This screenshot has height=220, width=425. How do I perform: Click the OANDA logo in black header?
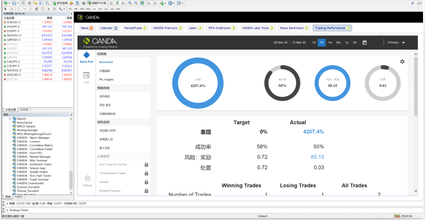pyautogui.click(x=89, y=17)
